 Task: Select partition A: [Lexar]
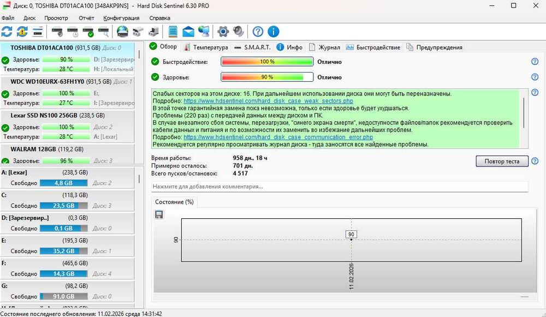[x=67, y=177]
